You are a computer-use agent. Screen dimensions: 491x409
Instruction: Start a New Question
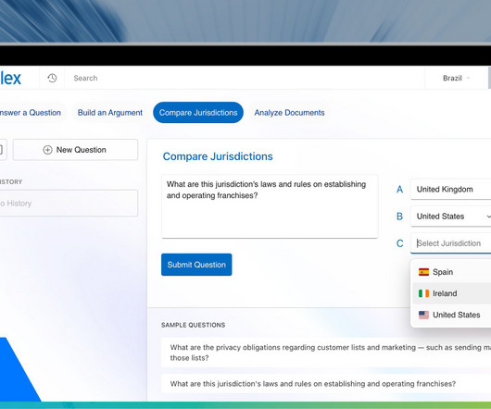[x=75, y=150]
